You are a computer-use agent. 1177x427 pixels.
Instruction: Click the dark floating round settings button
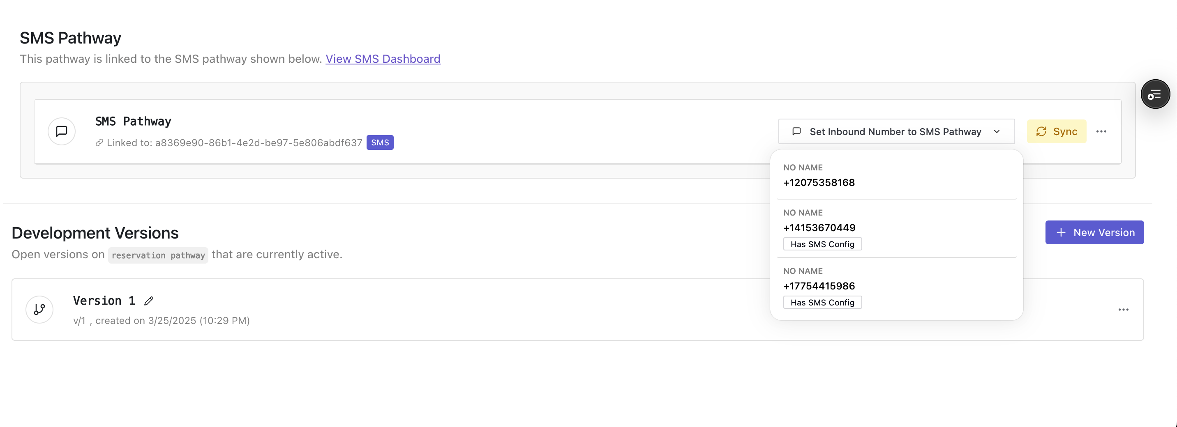tap(1155, 94)
